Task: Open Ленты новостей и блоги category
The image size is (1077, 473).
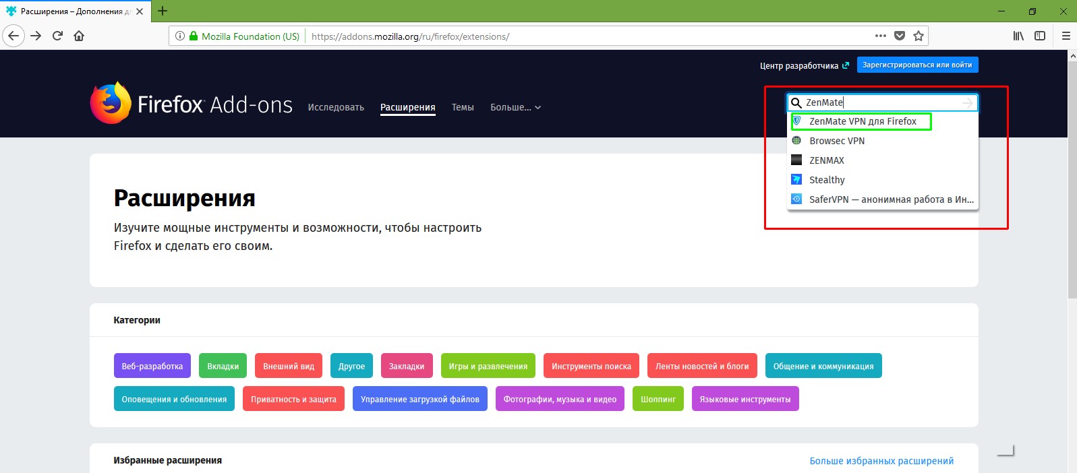Action: (x=702, y=366)
